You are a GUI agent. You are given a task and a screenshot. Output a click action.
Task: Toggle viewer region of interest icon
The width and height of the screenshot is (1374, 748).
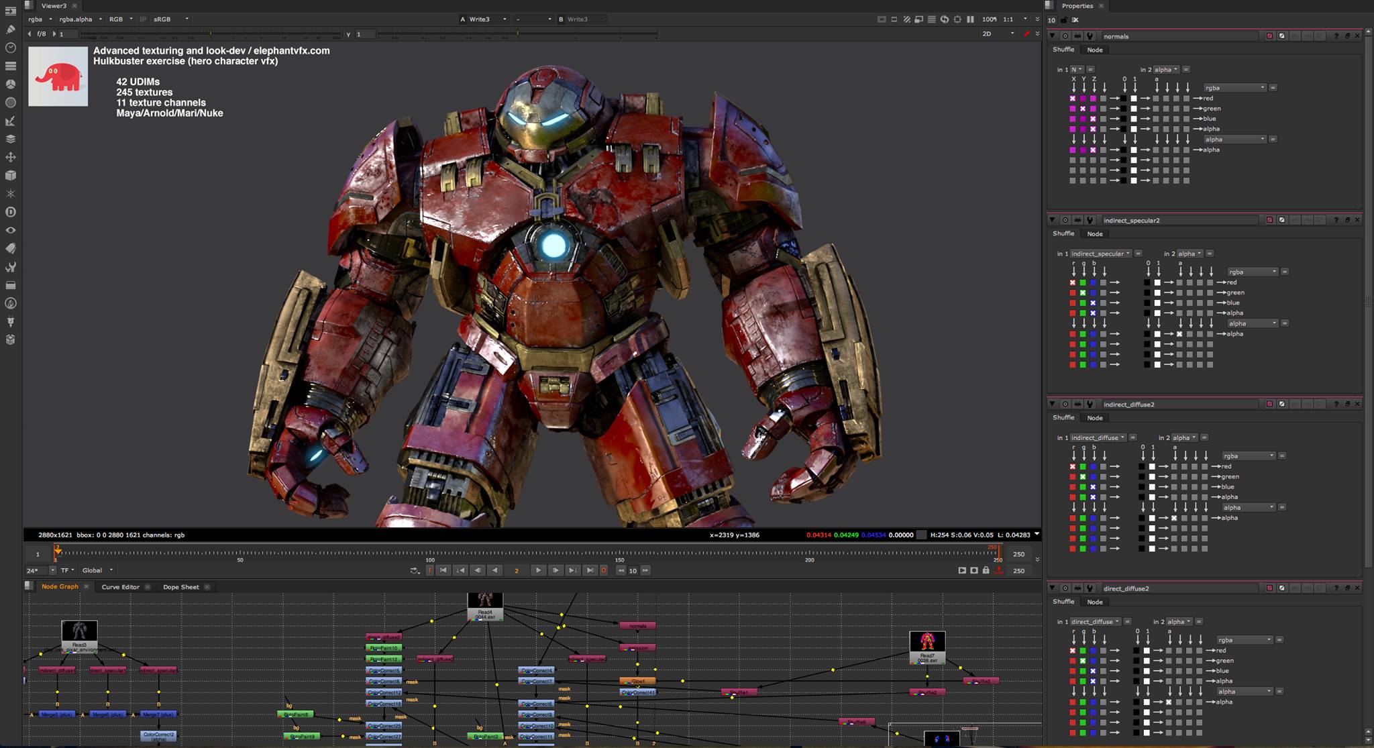point(957,19)
